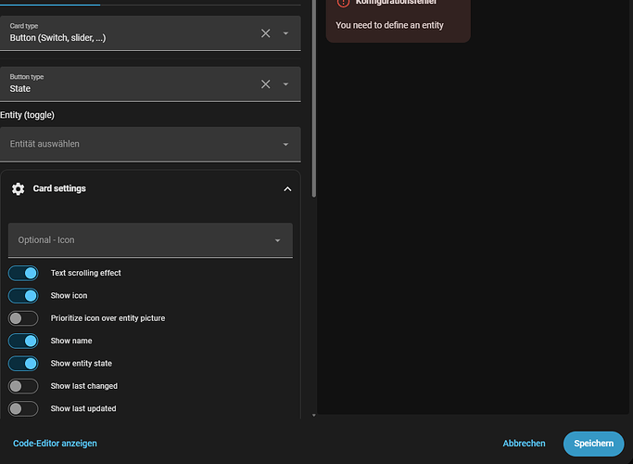Open the Entität auswählen entity picker
Image resolution: width=633 pixels, height=464 pixels.
point(150,144)
